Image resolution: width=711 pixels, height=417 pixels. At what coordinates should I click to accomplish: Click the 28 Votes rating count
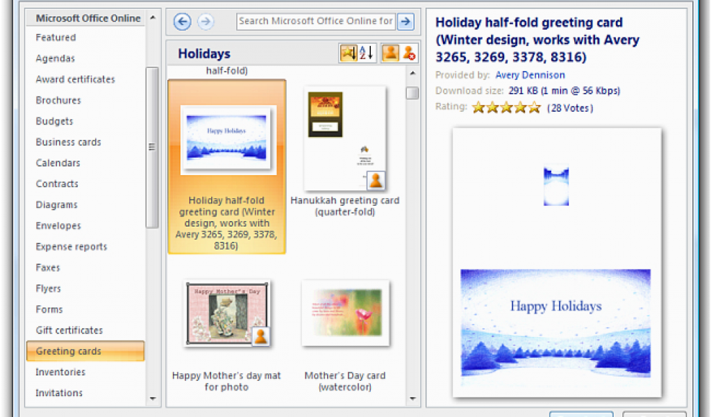click(x=570, y=108)
